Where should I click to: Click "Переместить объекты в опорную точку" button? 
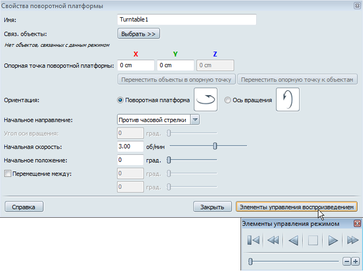177,80
